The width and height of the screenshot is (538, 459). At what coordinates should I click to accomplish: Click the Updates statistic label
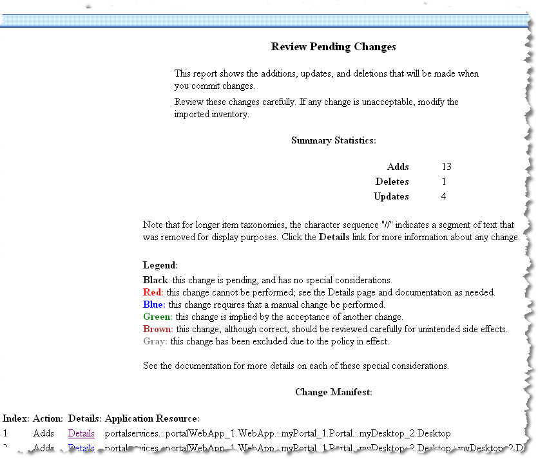[391, 196]
